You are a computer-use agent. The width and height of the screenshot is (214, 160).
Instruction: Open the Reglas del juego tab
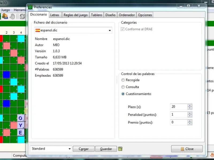coord(76,15)
